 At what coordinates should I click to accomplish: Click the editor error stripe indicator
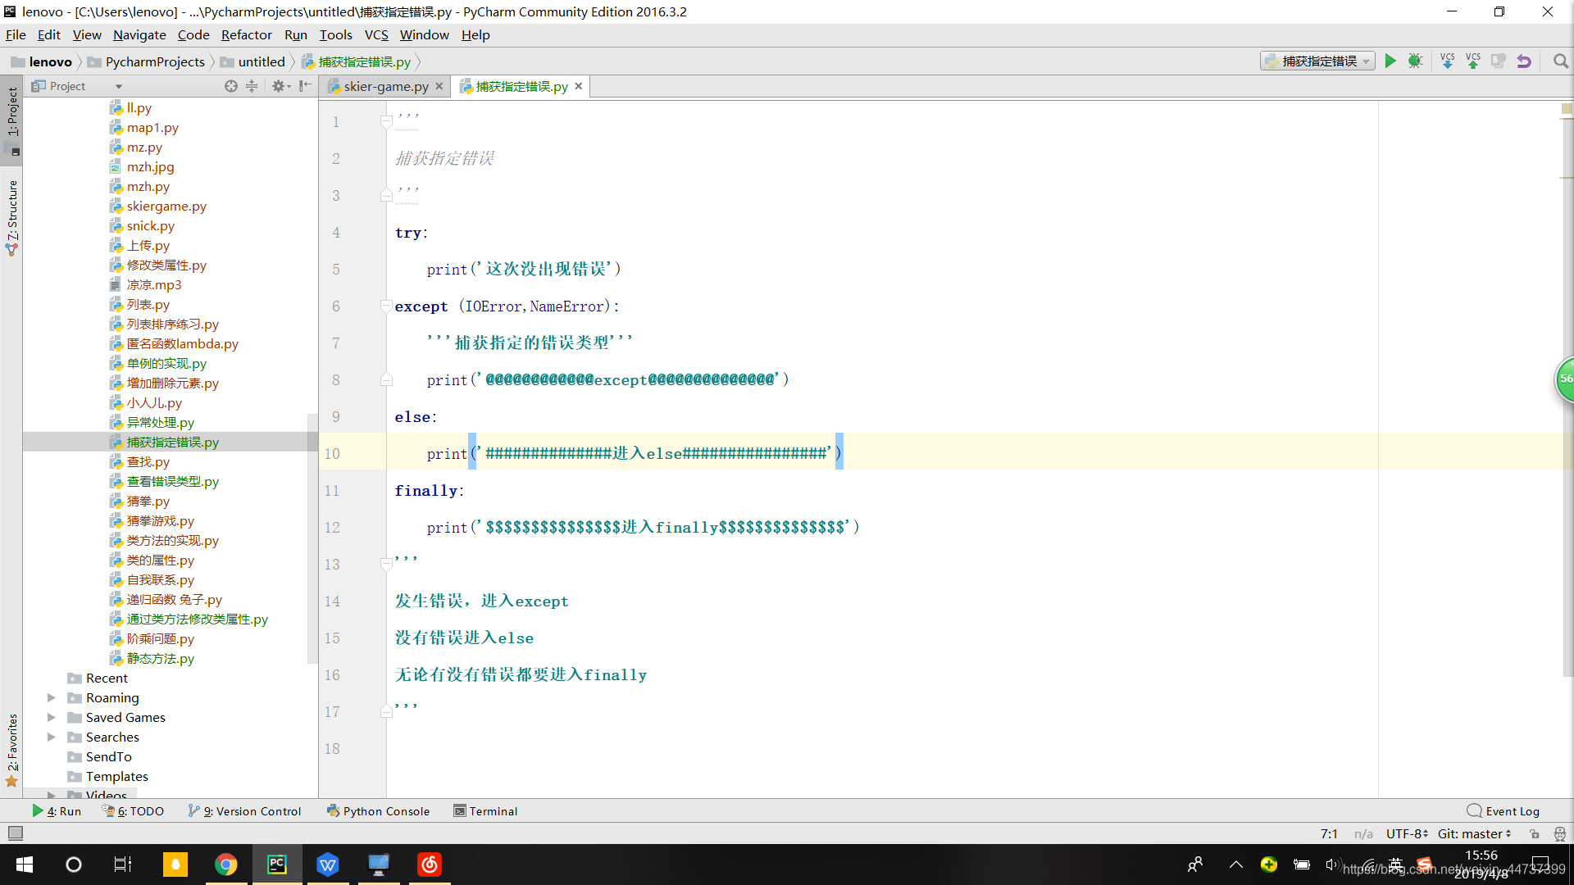coord(1567,109)
